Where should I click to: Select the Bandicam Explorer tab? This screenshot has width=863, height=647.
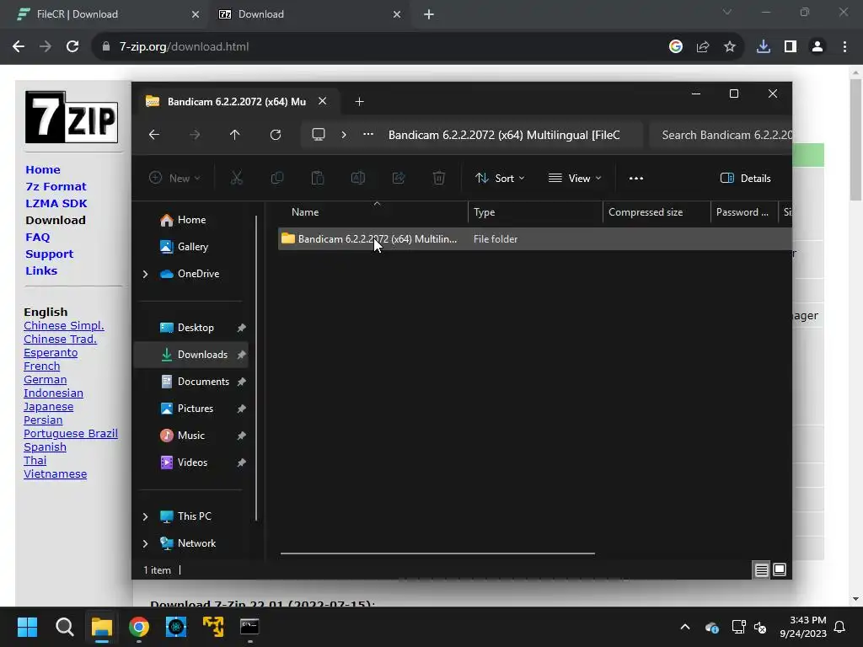click(x=236, y=102)
